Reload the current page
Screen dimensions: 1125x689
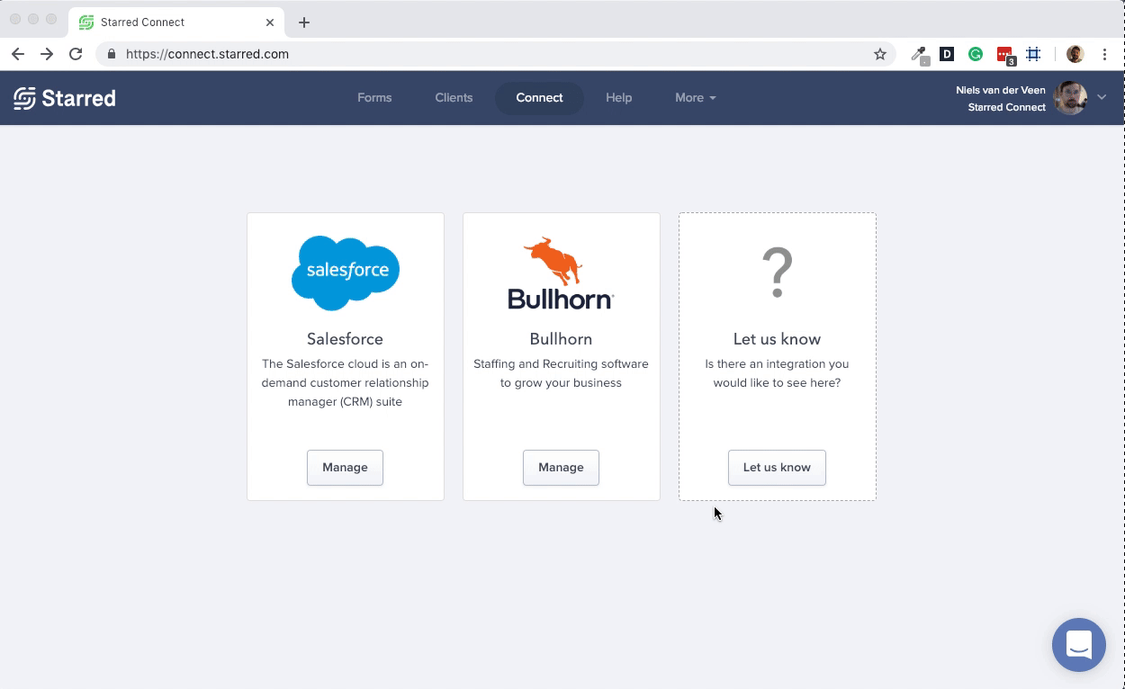coord(76,54)
